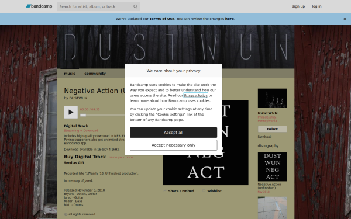
Task: Click the track progress slider handle
Action: pos(83,115)
